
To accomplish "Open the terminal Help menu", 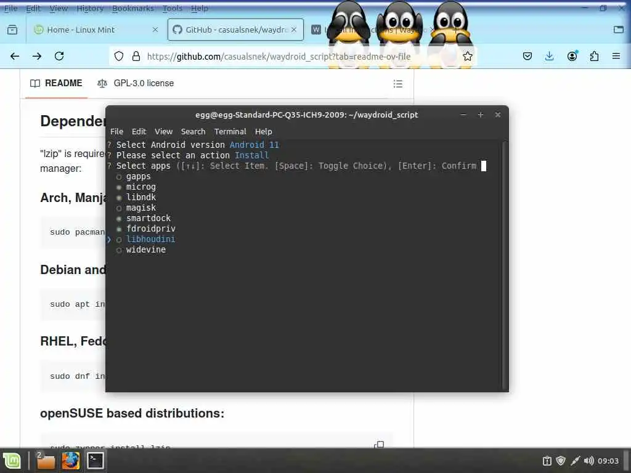I will click(x=264, y=132).
